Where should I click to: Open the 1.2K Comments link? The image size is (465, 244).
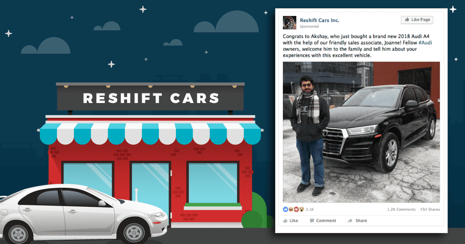pos(401,210)
